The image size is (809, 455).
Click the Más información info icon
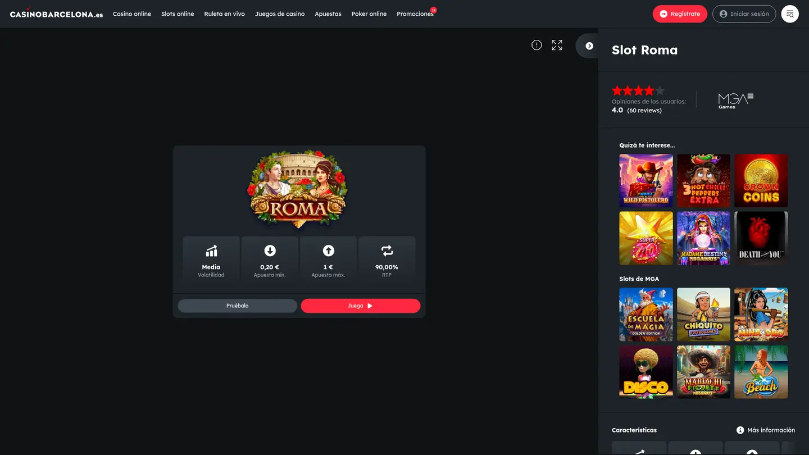pyautogui.click(x=740, y=430)
